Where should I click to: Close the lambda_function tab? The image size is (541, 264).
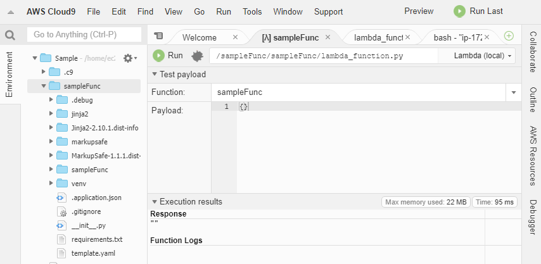coord(407,37)
